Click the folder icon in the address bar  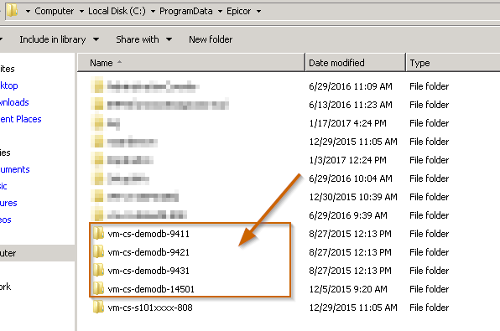pos(12,10)
